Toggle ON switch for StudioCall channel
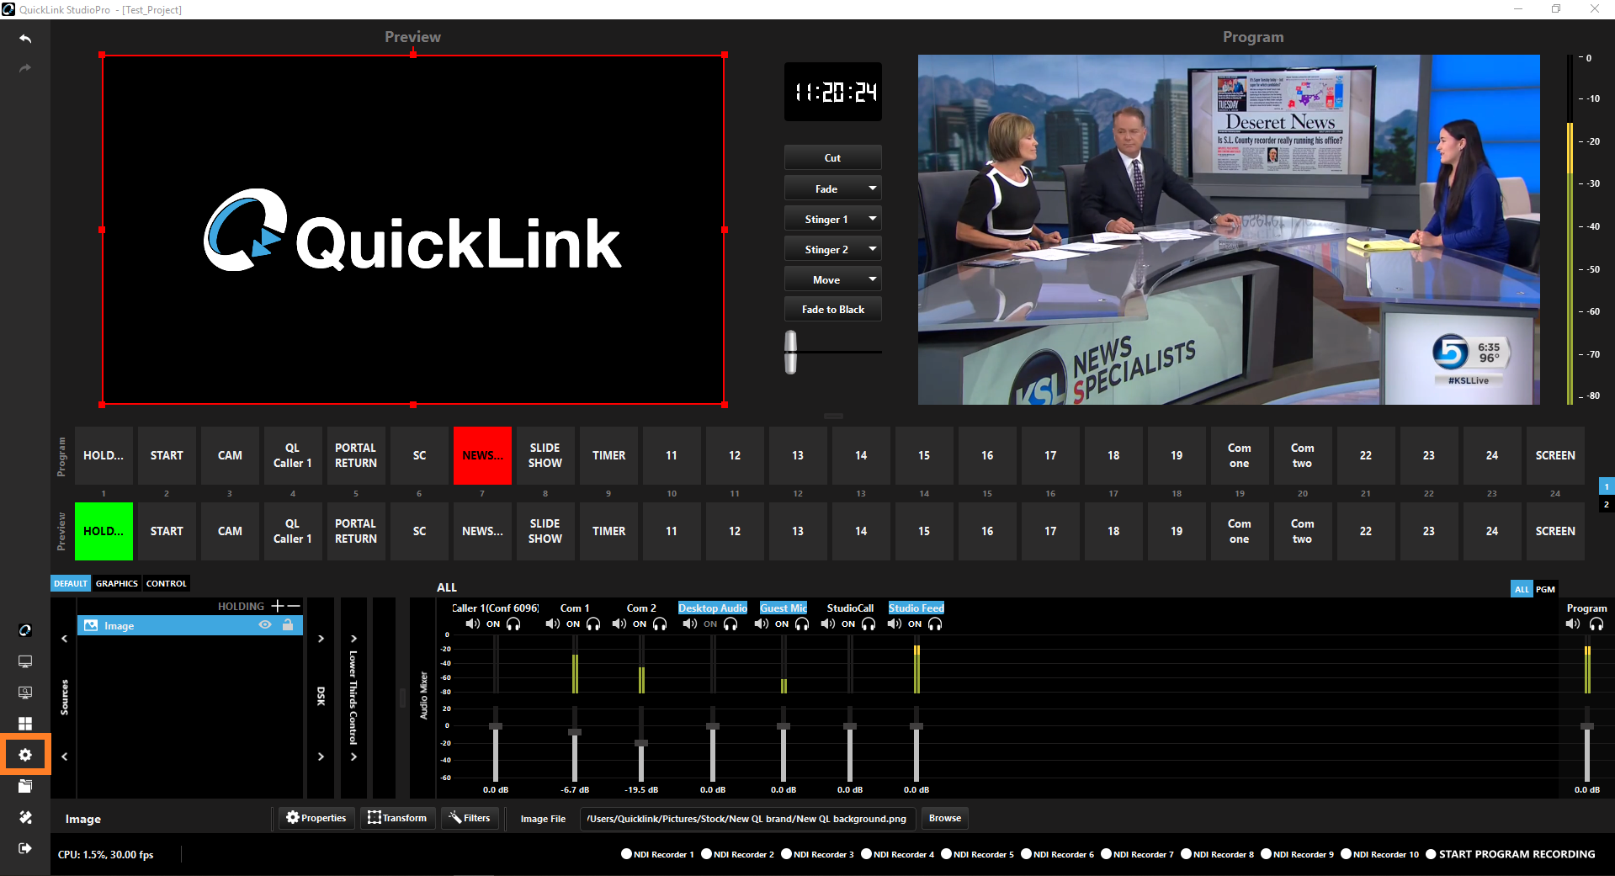This screenshot has width=1615, height=876. coord(848,624)
